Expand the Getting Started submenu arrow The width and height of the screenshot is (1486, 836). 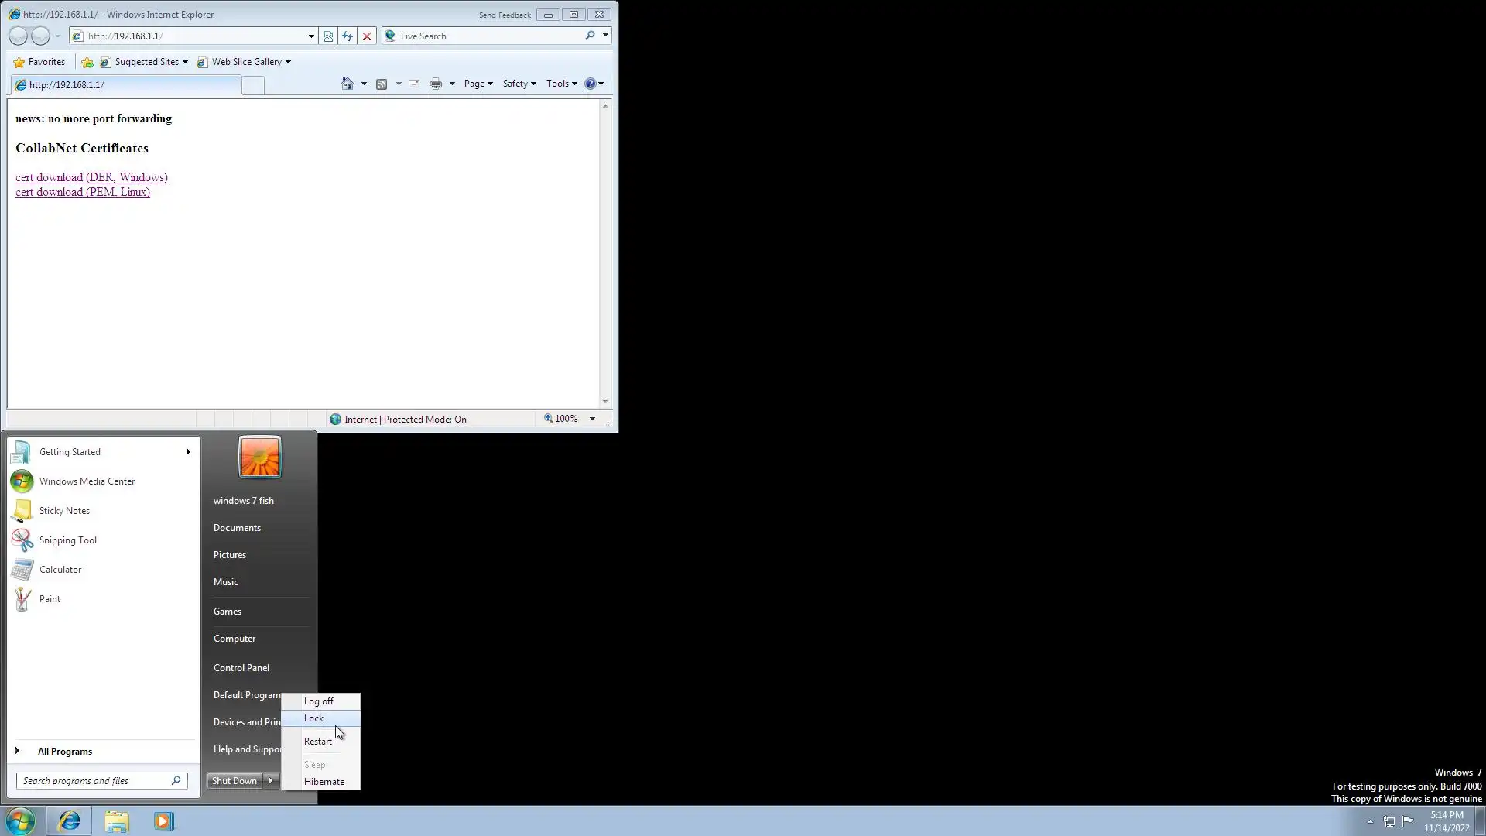[188, 452]
